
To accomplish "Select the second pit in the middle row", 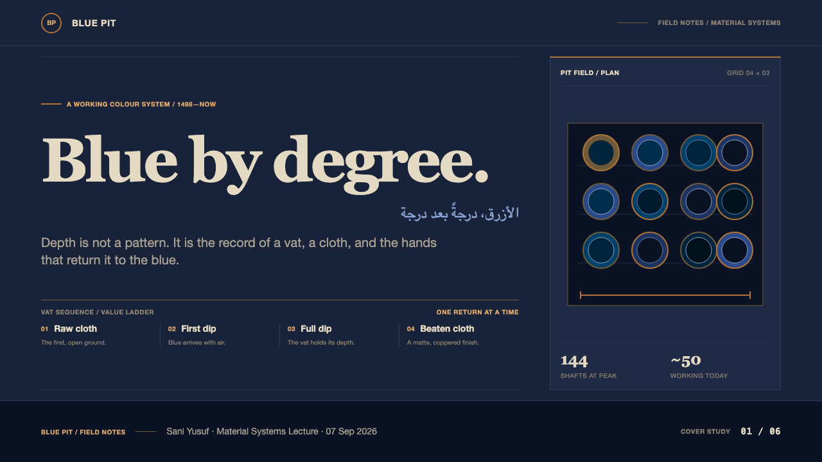I will (650, 201).
